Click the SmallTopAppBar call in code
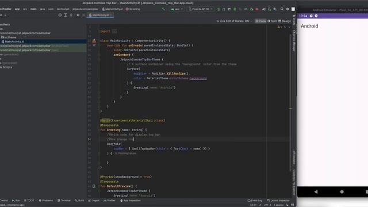 pyautogui.click(x=143, y=149)
